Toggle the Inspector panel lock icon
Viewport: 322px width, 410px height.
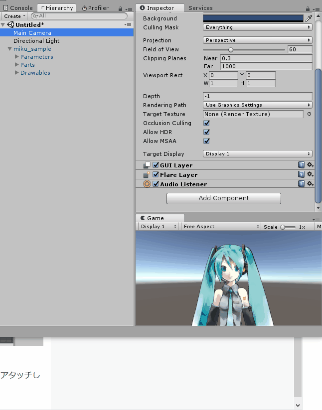point(308,9)
